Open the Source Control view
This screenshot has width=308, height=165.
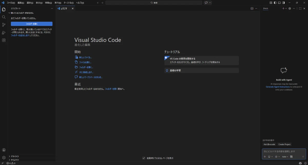4,25
